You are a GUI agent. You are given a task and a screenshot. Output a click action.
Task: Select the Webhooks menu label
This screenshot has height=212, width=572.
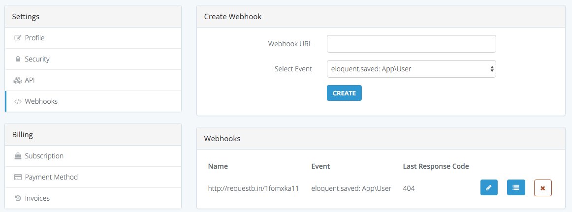(41, 101)
